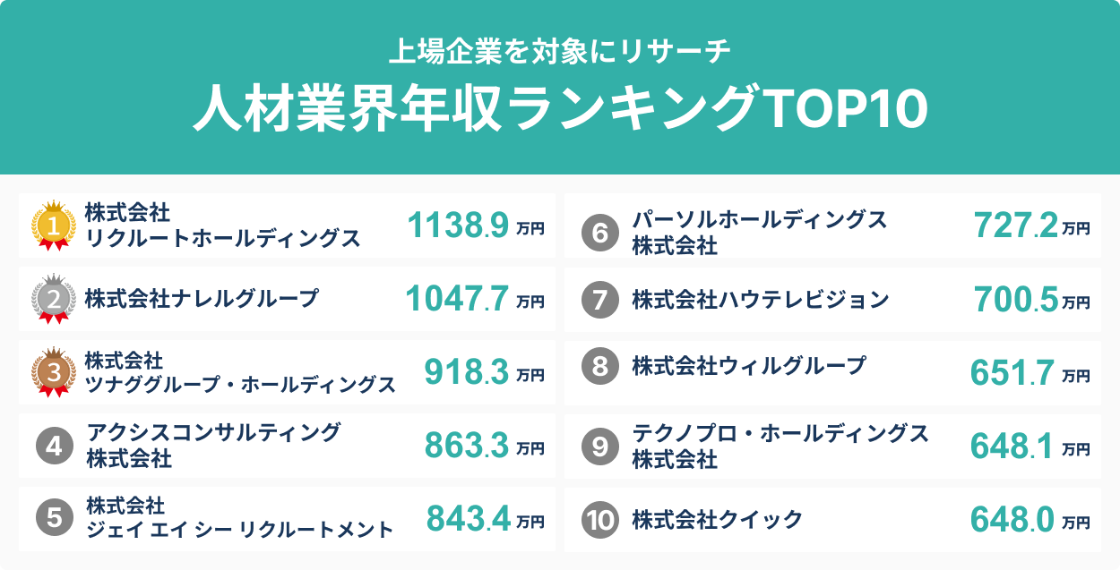This screenshot has width=1120, height=570.
Task: Click the 1138.9 万円 salary figure
Action: click(x=475, y=226)
